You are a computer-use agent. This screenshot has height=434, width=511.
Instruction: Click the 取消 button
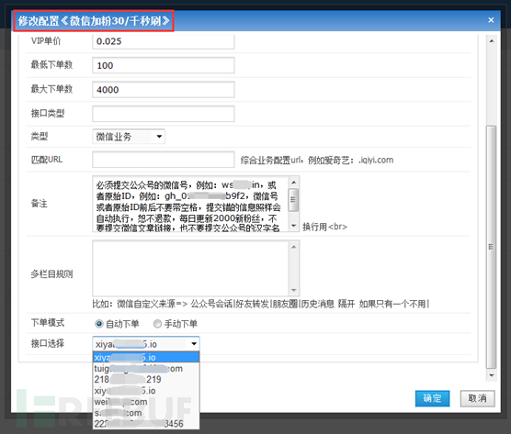[477, 398]
